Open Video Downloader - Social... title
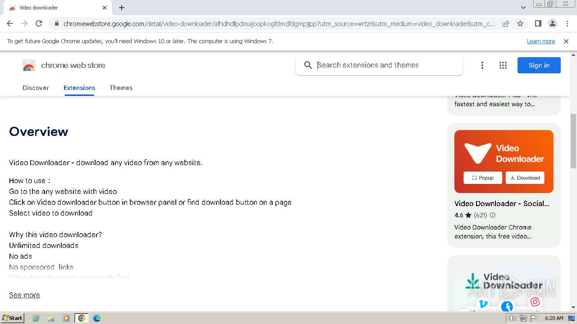This screenshot has width=577, height=324. [502, 203]
